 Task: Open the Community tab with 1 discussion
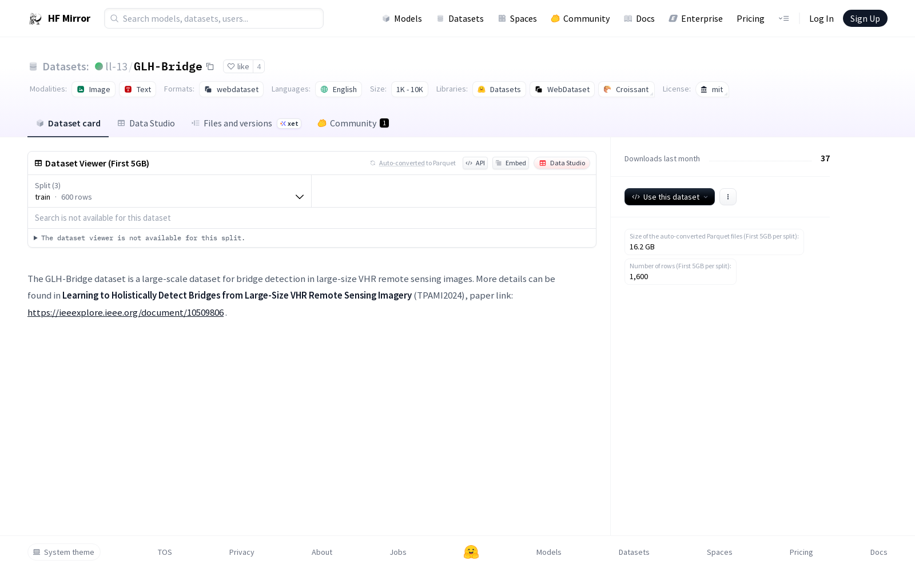[353, 123]
